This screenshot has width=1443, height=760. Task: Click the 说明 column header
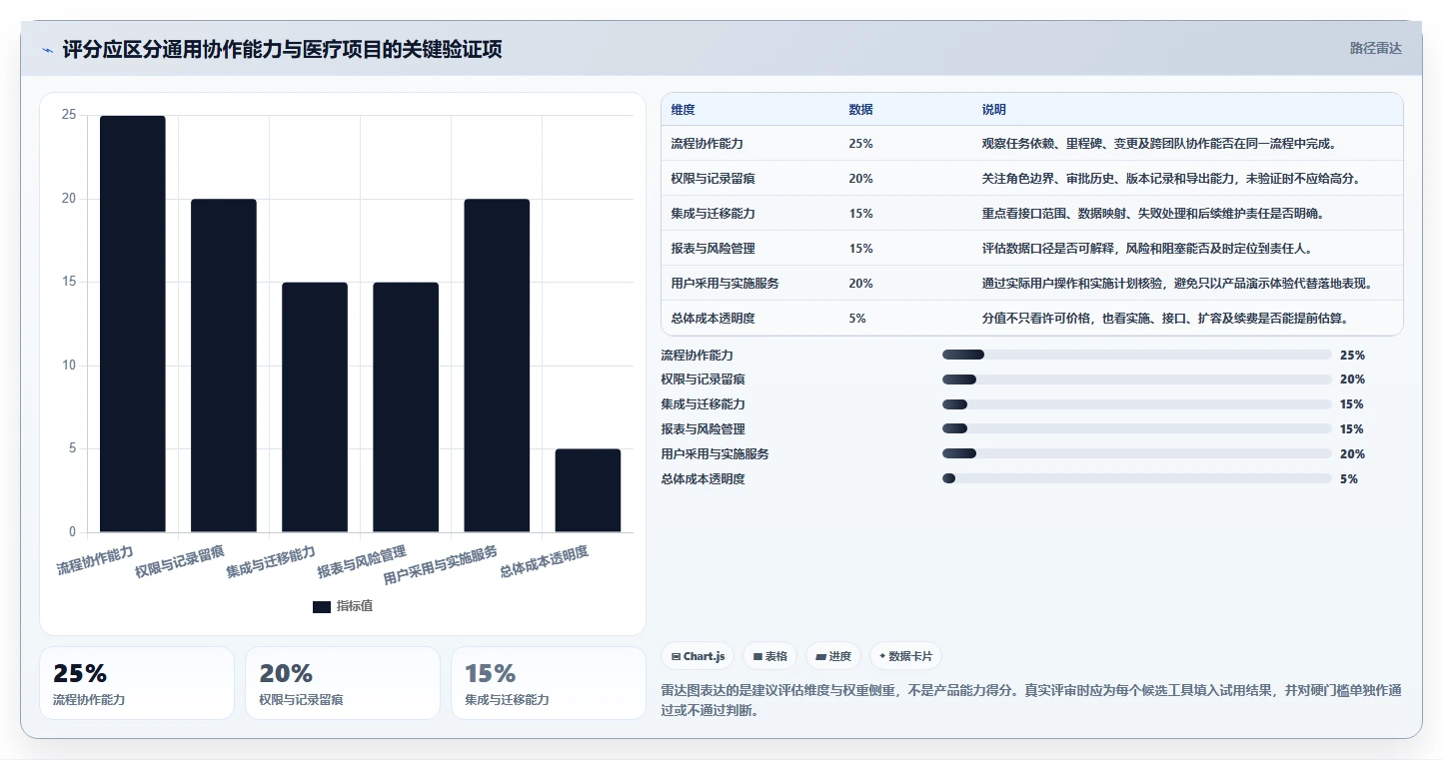[994, 109]
